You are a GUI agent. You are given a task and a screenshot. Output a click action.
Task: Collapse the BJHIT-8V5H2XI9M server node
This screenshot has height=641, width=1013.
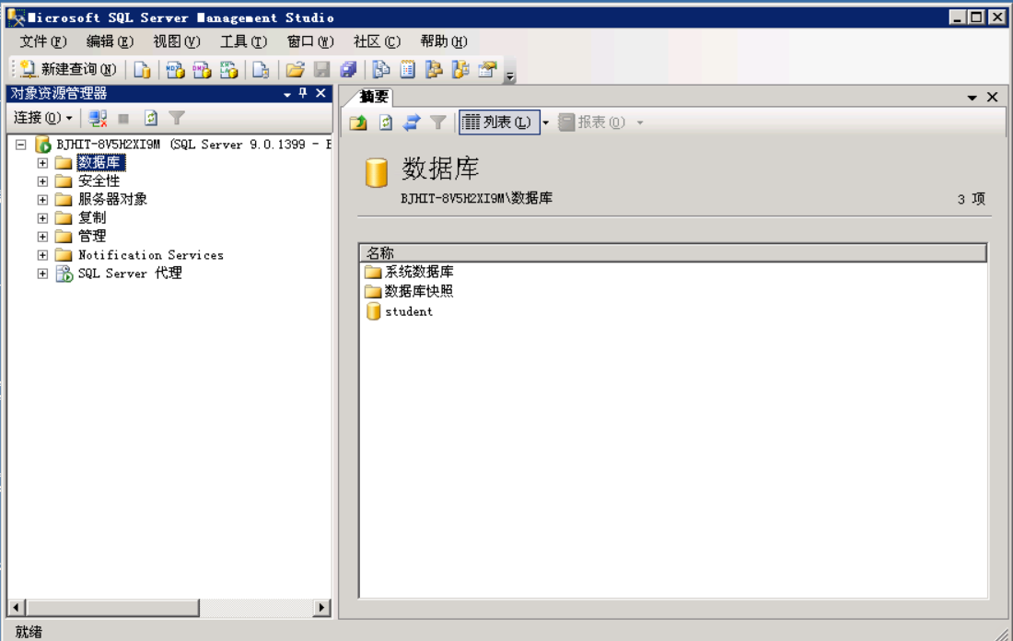pyautogui.click(x=21, y=145)
